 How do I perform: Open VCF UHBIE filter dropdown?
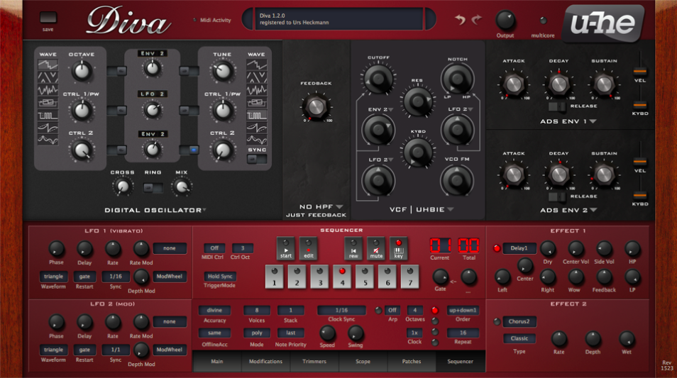(x=421, y=209)
